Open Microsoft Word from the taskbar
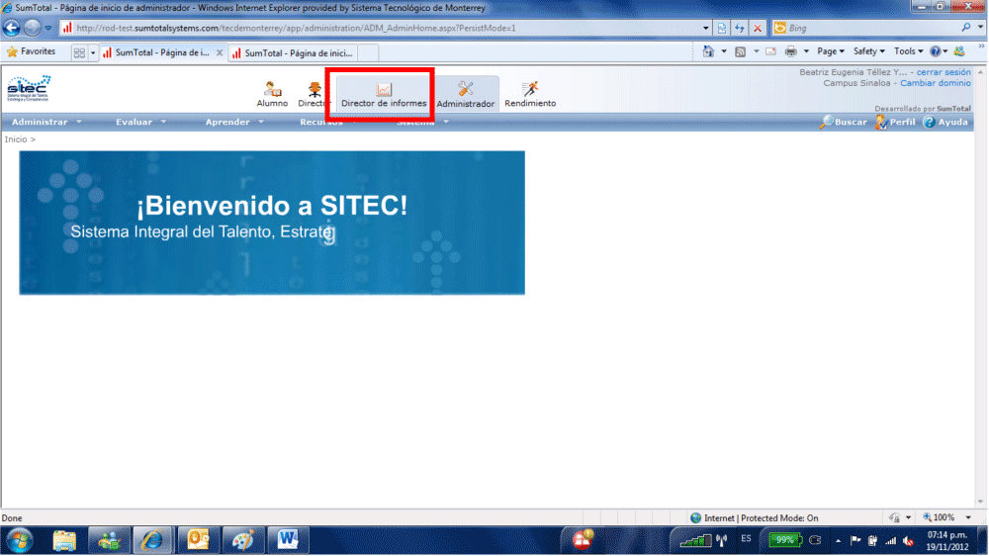 point(288,540)
